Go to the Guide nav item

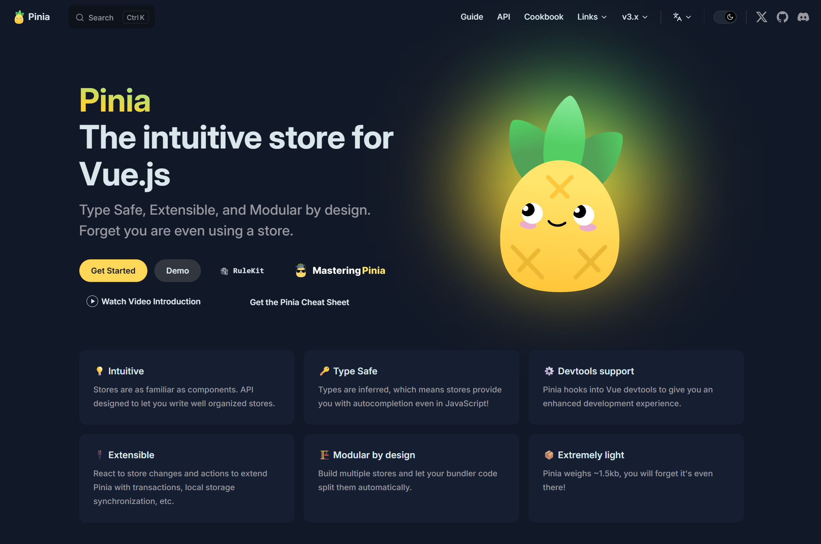coord(472,17)
